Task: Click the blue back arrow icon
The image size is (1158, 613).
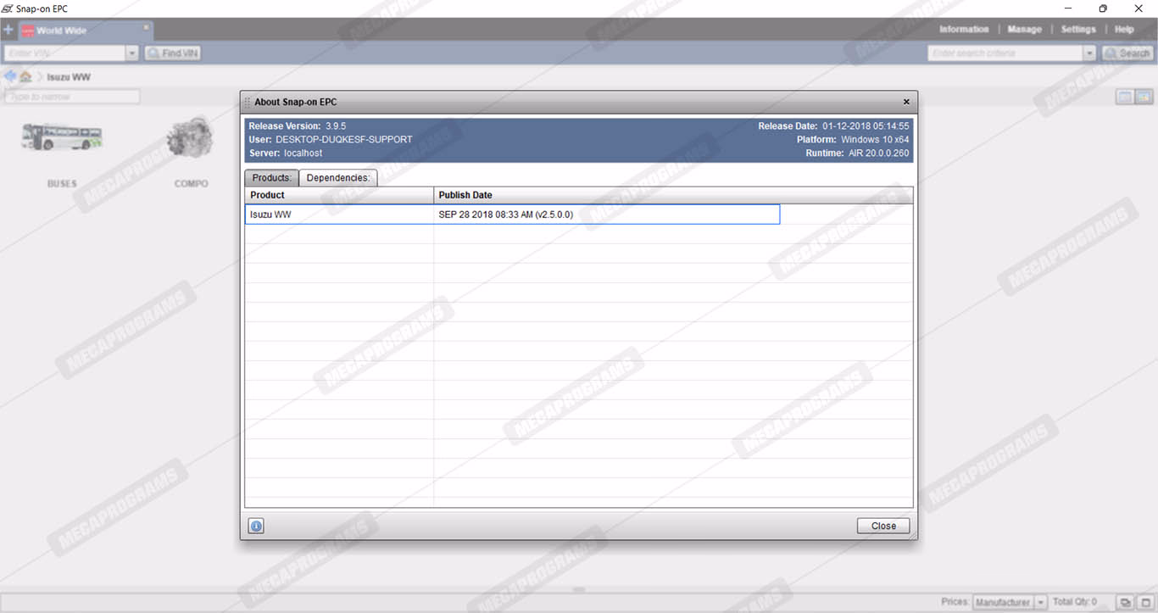Action: [x=10, y=76]
